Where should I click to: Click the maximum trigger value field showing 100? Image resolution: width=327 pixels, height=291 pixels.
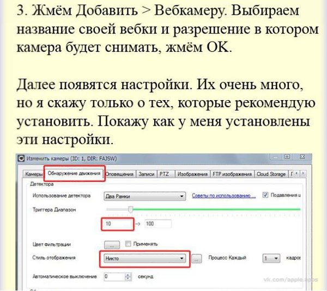[x=158, y=224]
